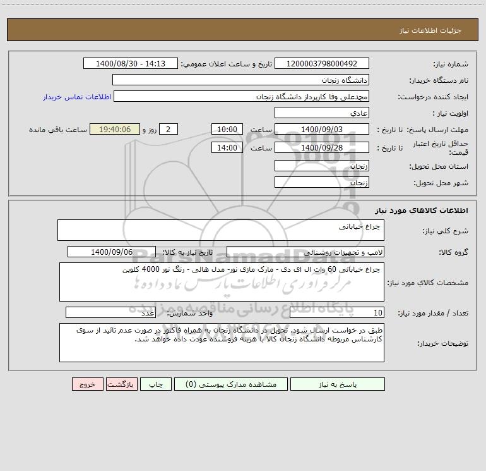Image resolution: width=486 pixels, height=471 pixels.
Task: Select the شماره نیاز field 1200003798000492
Action: (322, 63)
